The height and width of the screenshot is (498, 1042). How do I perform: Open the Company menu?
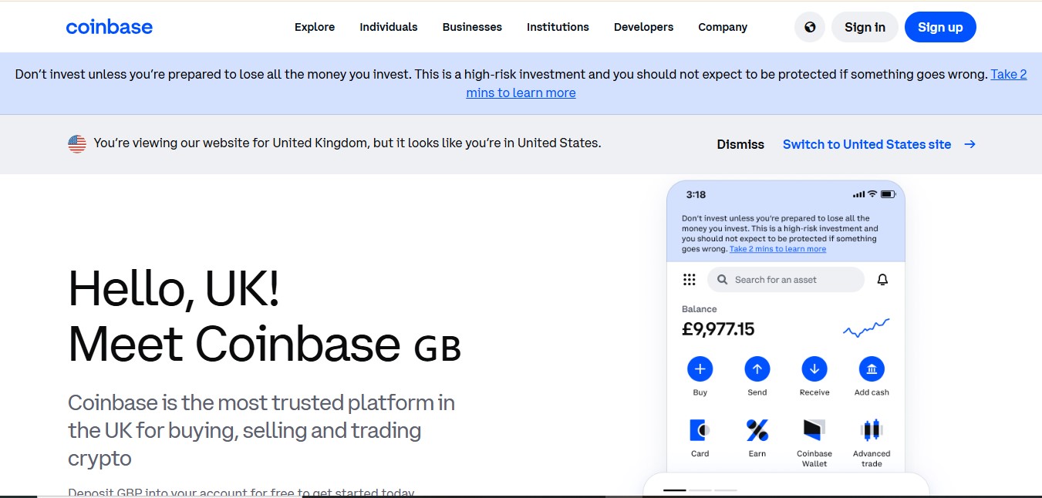point(723,27)
